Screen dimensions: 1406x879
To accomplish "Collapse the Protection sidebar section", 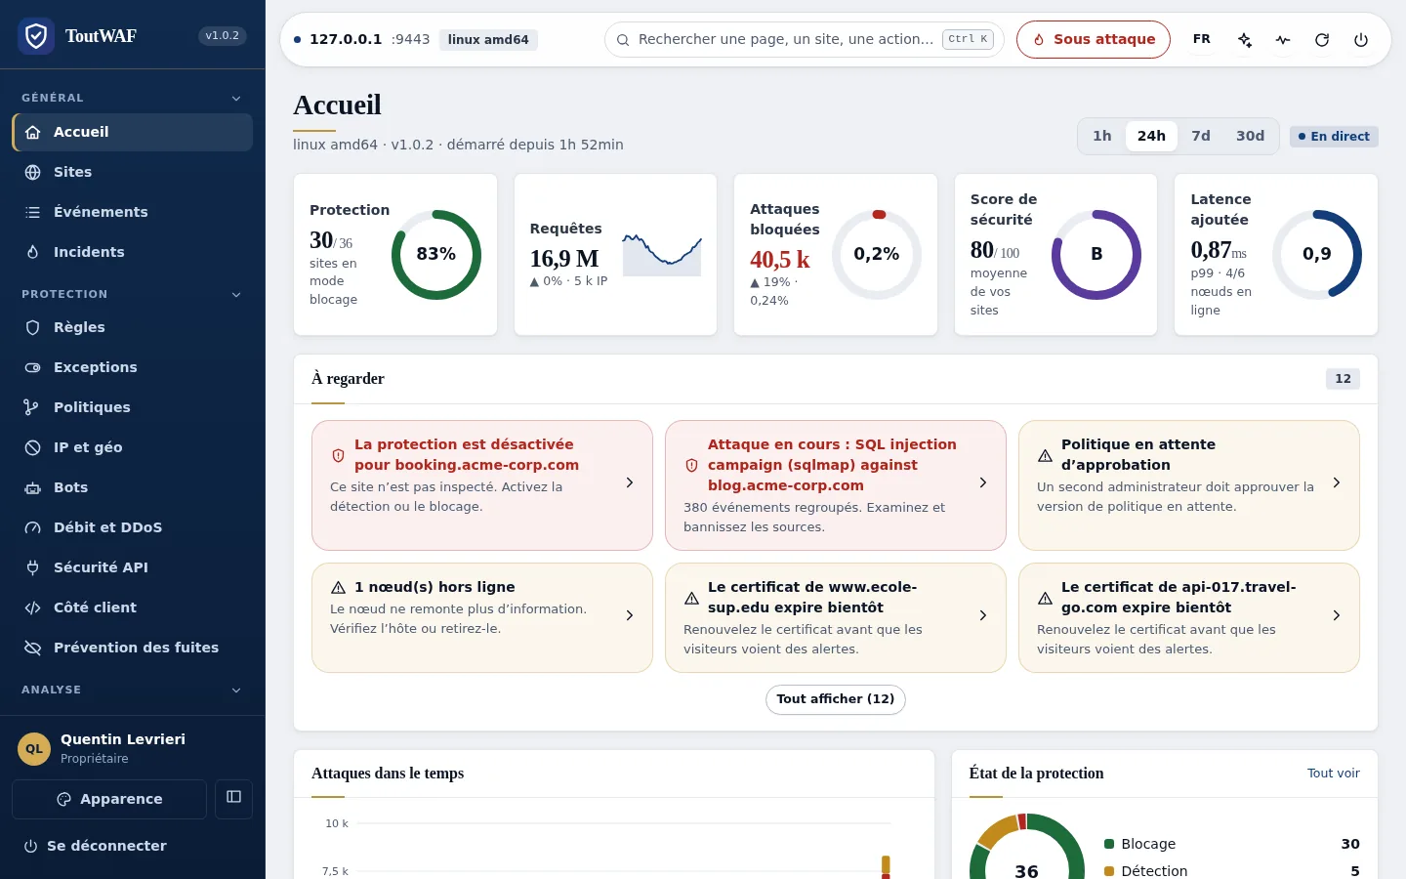I will point(132,294).
